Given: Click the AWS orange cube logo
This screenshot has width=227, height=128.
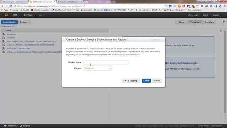Looking at the screenshot, I should click(x=6, y=15).
